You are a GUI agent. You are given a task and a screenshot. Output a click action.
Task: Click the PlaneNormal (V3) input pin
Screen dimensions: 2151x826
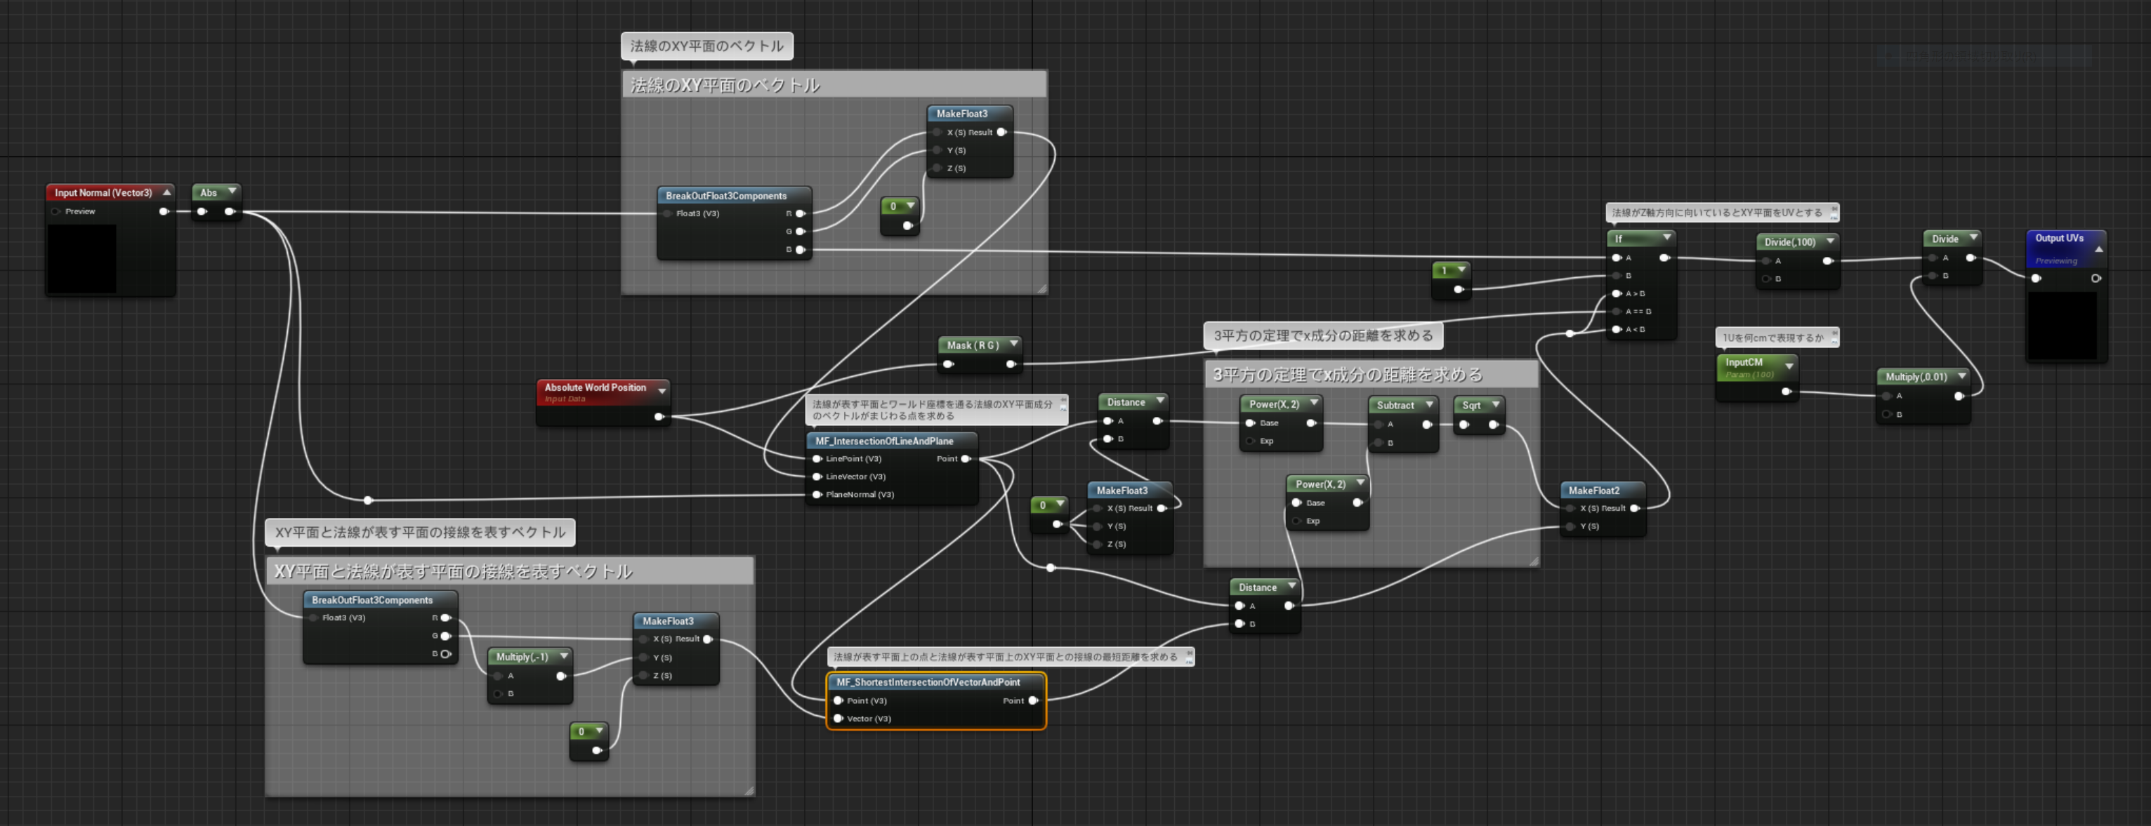coord(817,495)
